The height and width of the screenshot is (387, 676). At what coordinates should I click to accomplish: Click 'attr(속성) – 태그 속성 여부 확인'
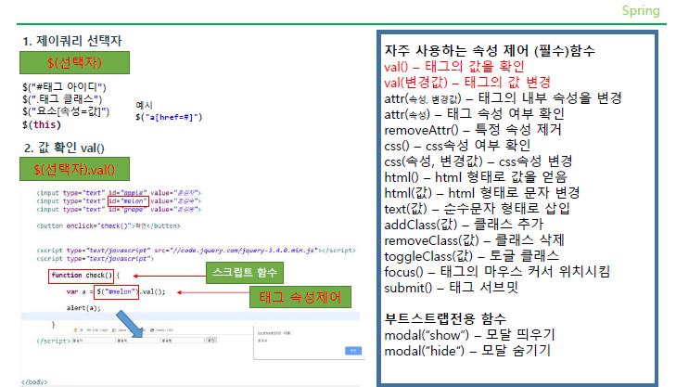(x=474, y=114)
